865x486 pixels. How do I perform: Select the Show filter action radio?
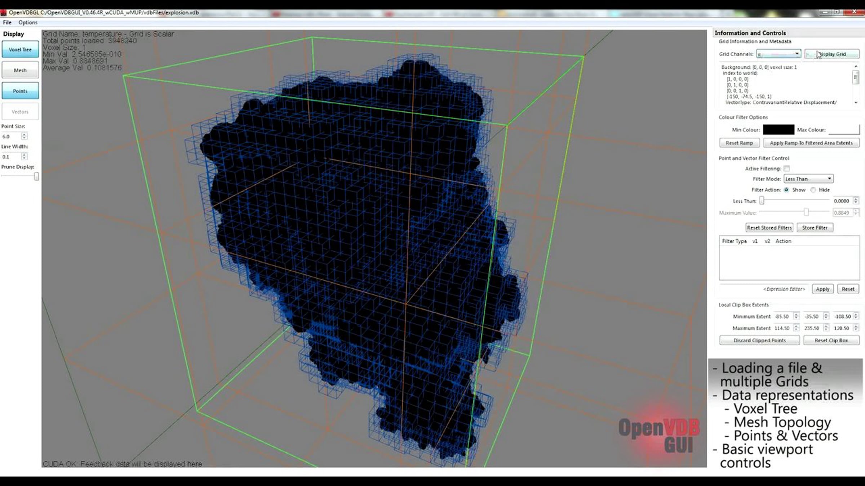tap(786, 190)
